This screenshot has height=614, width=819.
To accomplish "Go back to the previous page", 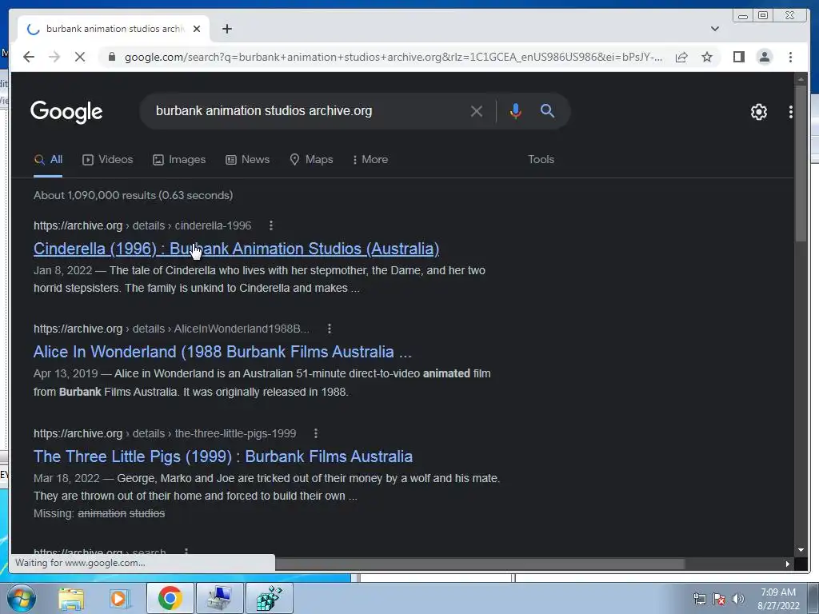I will [x=29, y=57].
